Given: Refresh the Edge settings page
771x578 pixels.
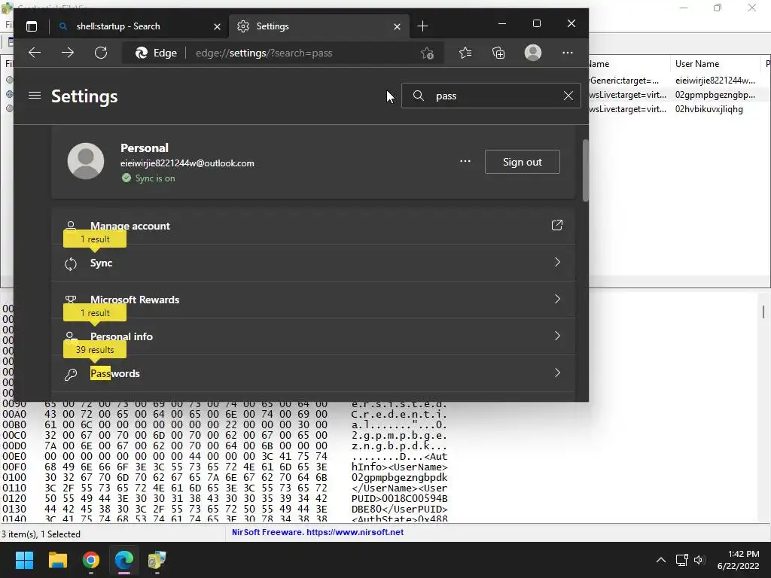Looking at the screenshot, I should point(101,53).
